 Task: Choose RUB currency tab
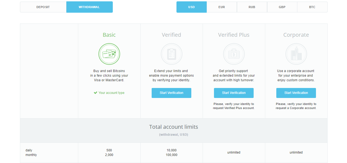click(252, 7)
